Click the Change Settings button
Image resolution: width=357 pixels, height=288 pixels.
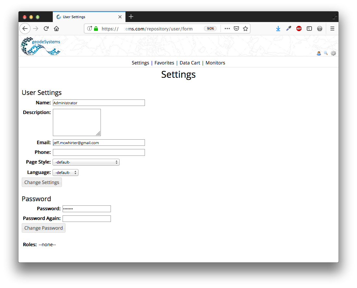click(42, 182)
